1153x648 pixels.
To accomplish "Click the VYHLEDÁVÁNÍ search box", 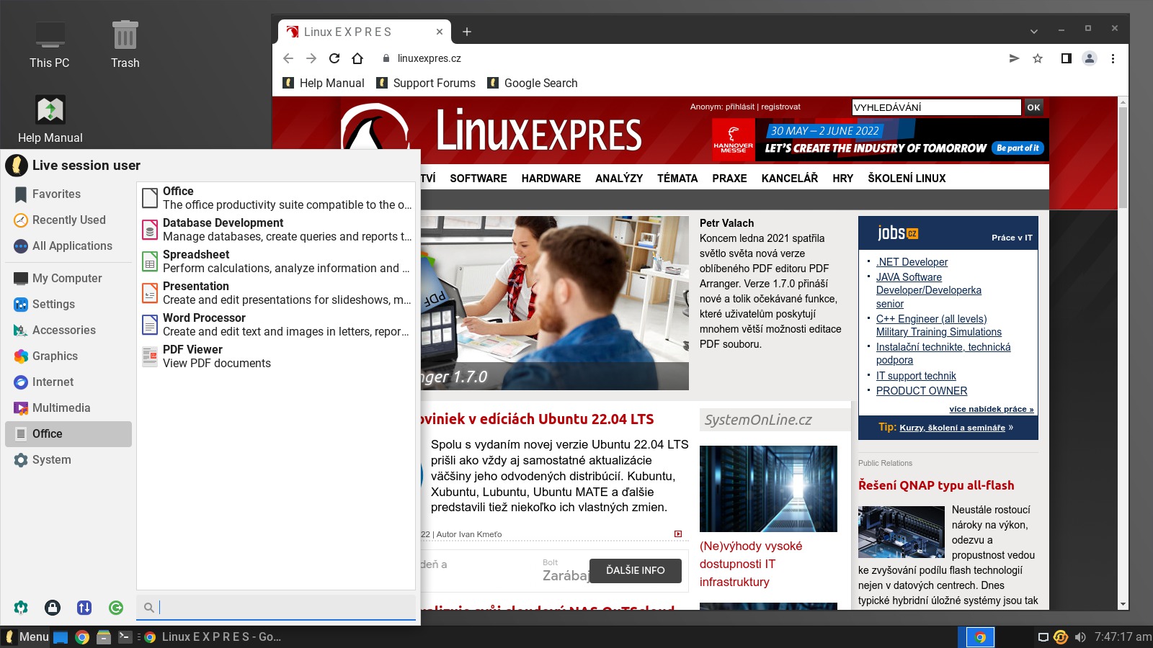I will [x=936, y=107].
